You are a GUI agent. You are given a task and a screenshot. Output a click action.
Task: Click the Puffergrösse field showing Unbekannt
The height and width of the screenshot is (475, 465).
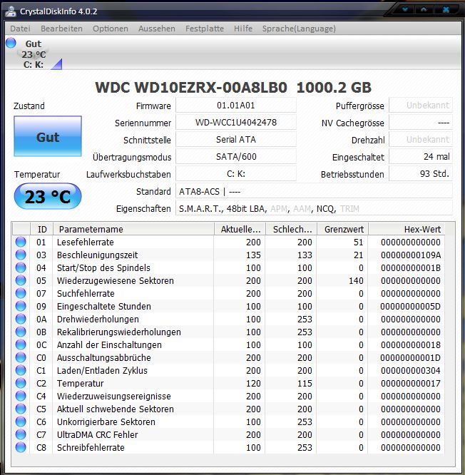tap(421, 106)
